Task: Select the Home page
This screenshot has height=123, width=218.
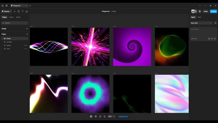Action: coord(15,39)
